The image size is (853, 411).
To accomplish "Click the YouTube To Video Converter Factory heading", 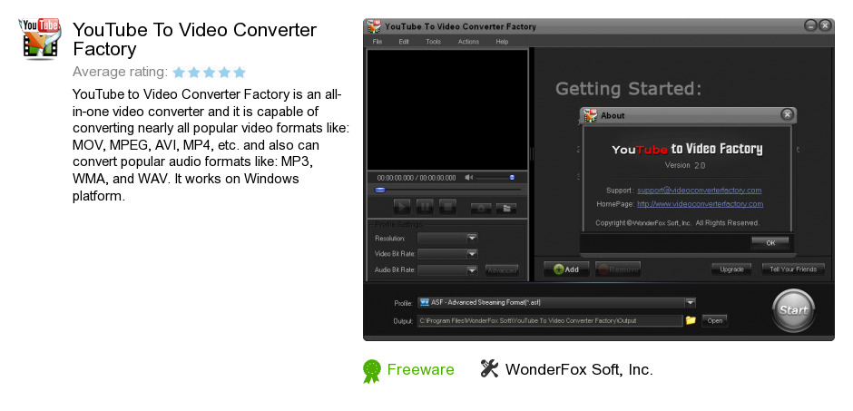I will (194, 39).
